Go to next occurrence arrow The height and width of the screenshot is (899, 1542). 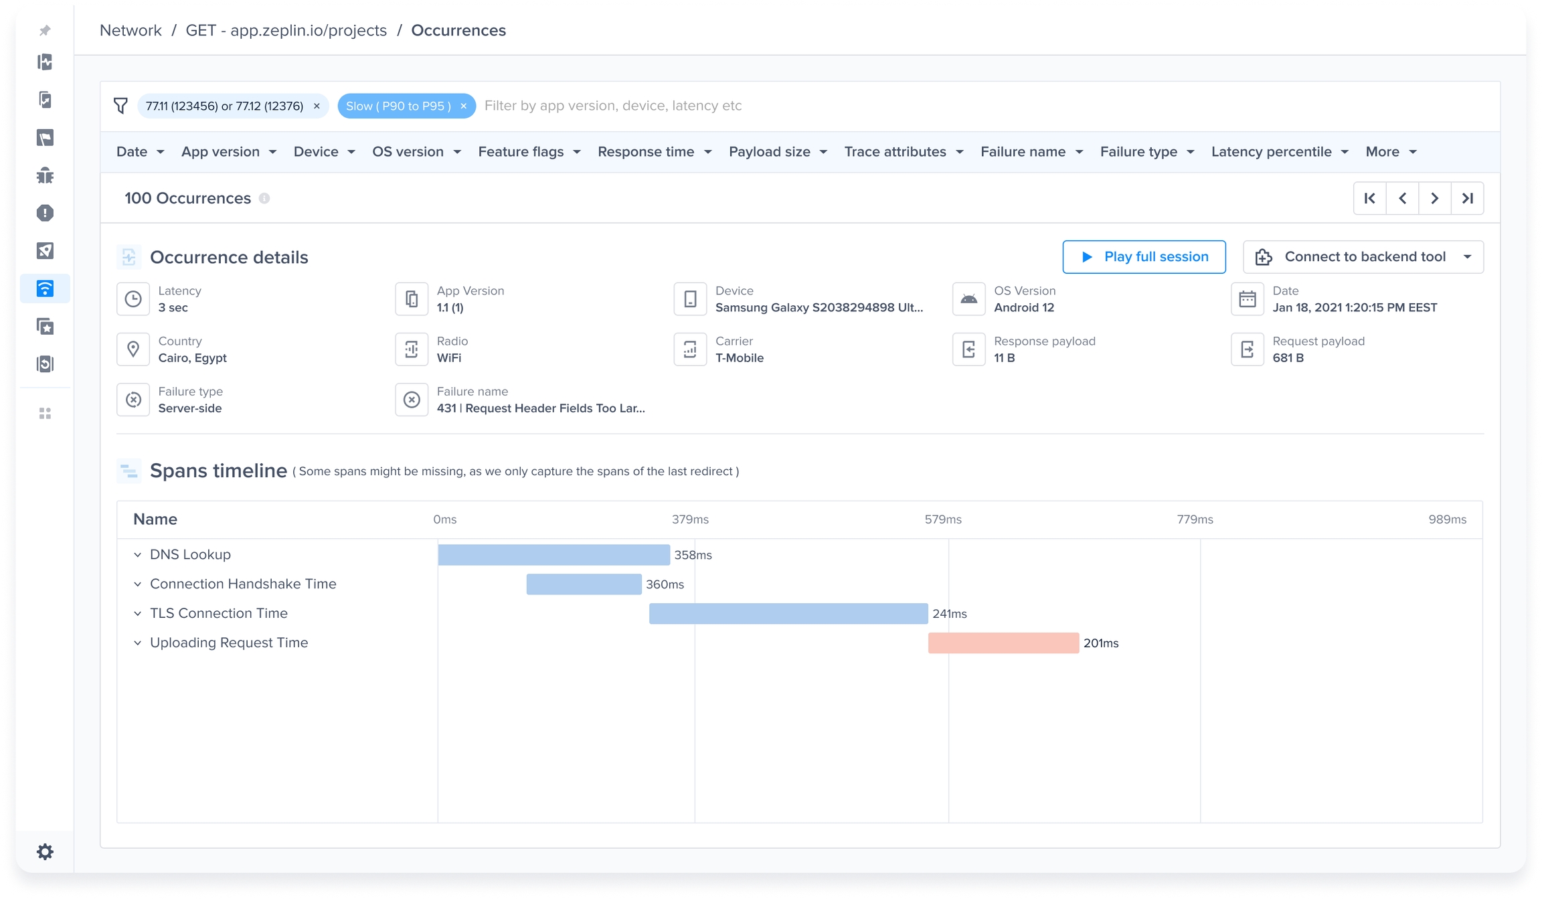click(1434, 198)
